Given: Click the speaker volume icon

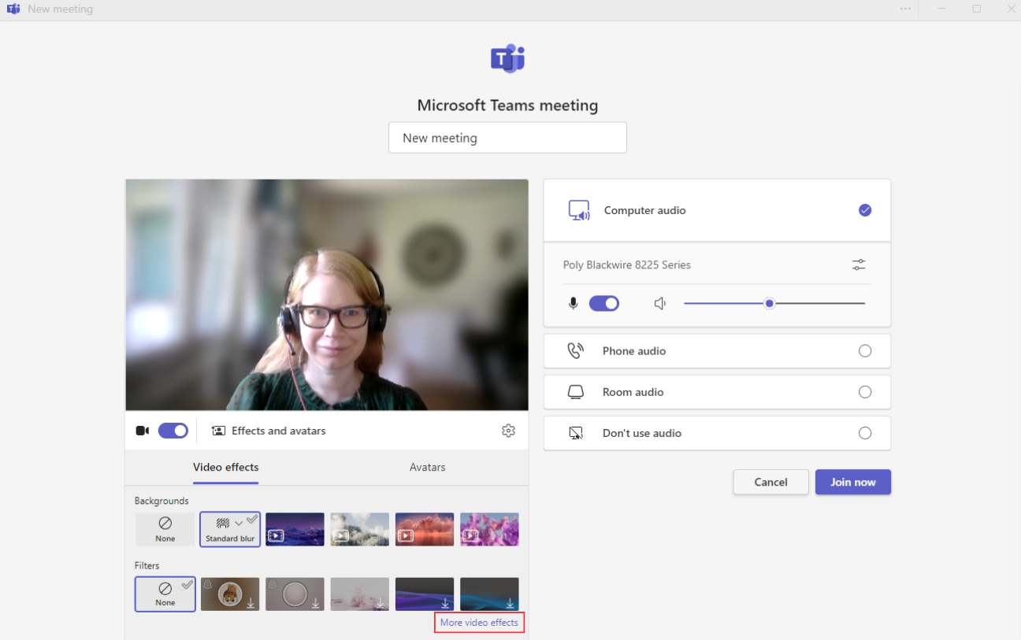Looking at the screenshot, I should (660, 304).
